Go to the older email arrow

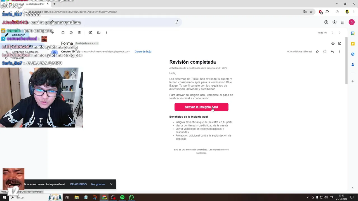pos(340,33)
